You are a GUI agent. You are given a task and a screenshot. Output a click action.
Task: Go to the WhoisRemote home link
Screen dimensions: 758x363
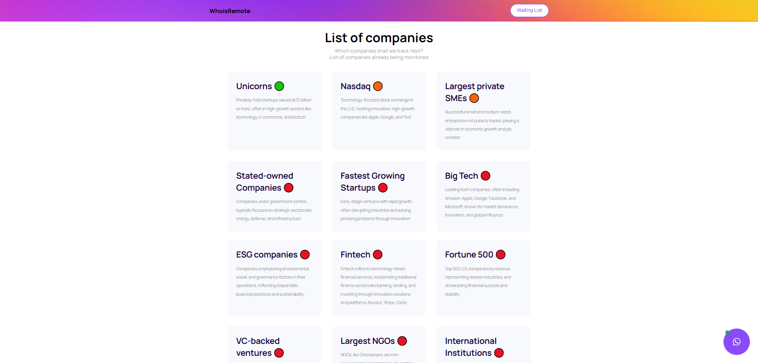click(x=230, y=11)
